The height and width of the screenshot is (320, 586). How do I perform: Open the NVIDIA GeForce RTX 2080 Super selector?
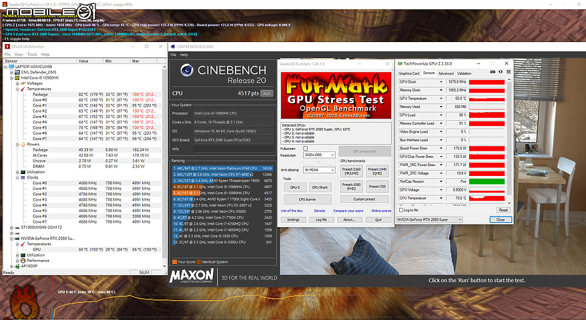point(429,219)
